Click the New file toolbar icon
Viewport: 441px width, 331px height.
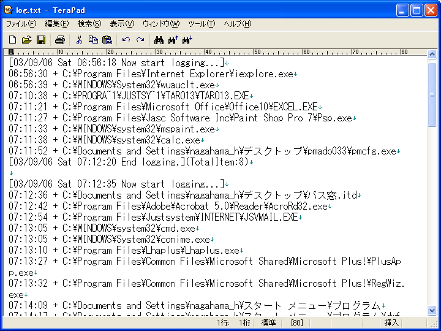click(12, 40)
